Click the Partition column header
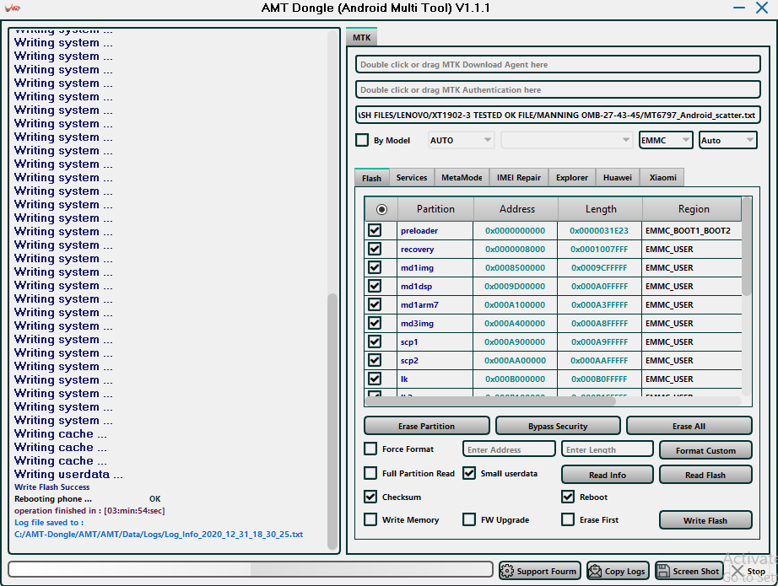Screen dimensions: 778x586 (x=435, y=209)
